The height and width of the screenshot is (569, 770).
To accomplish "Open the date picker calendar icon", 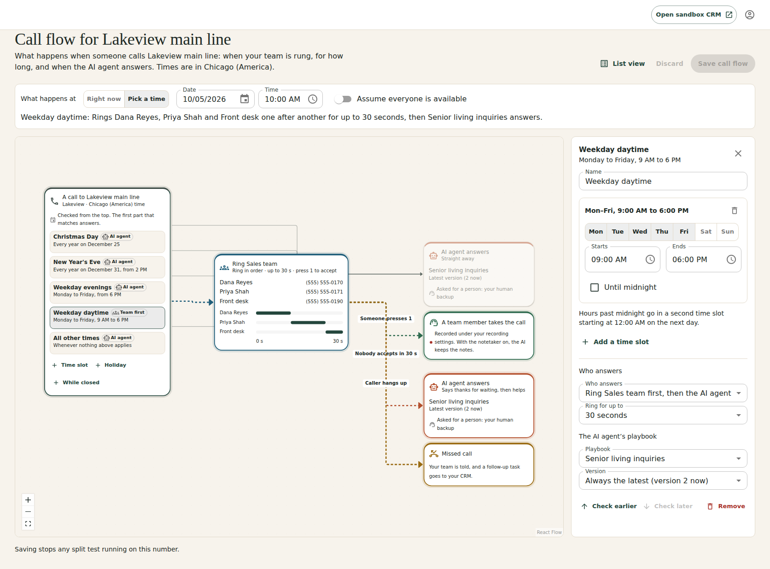I will (245, 99).
